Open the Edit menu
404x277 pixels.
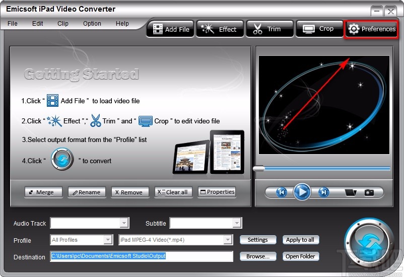tap(37, 24)
